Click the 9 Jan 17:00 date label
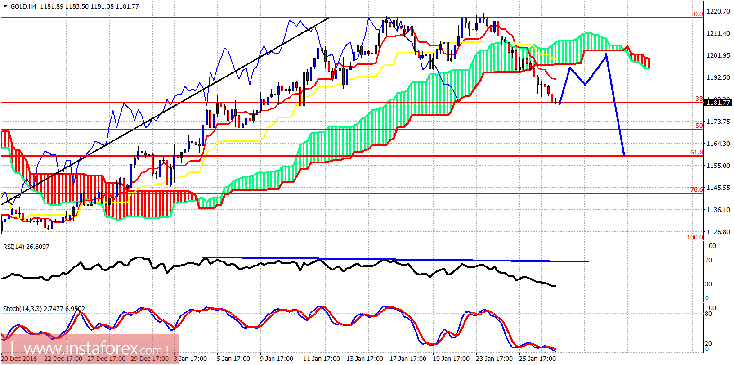734x365 pixels. point(277,359)
